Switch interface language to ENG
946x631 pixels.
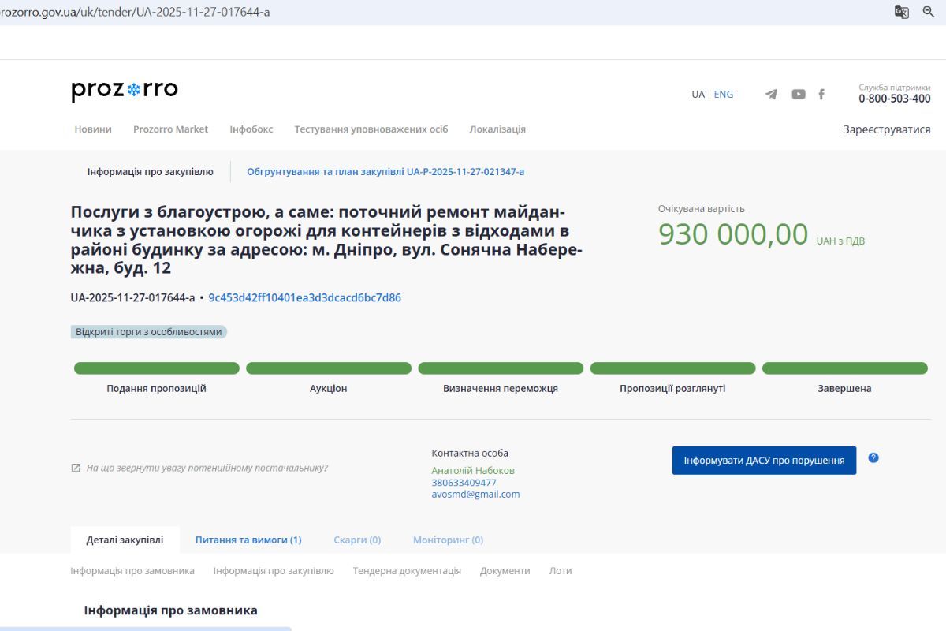click(x=723, y=94)
